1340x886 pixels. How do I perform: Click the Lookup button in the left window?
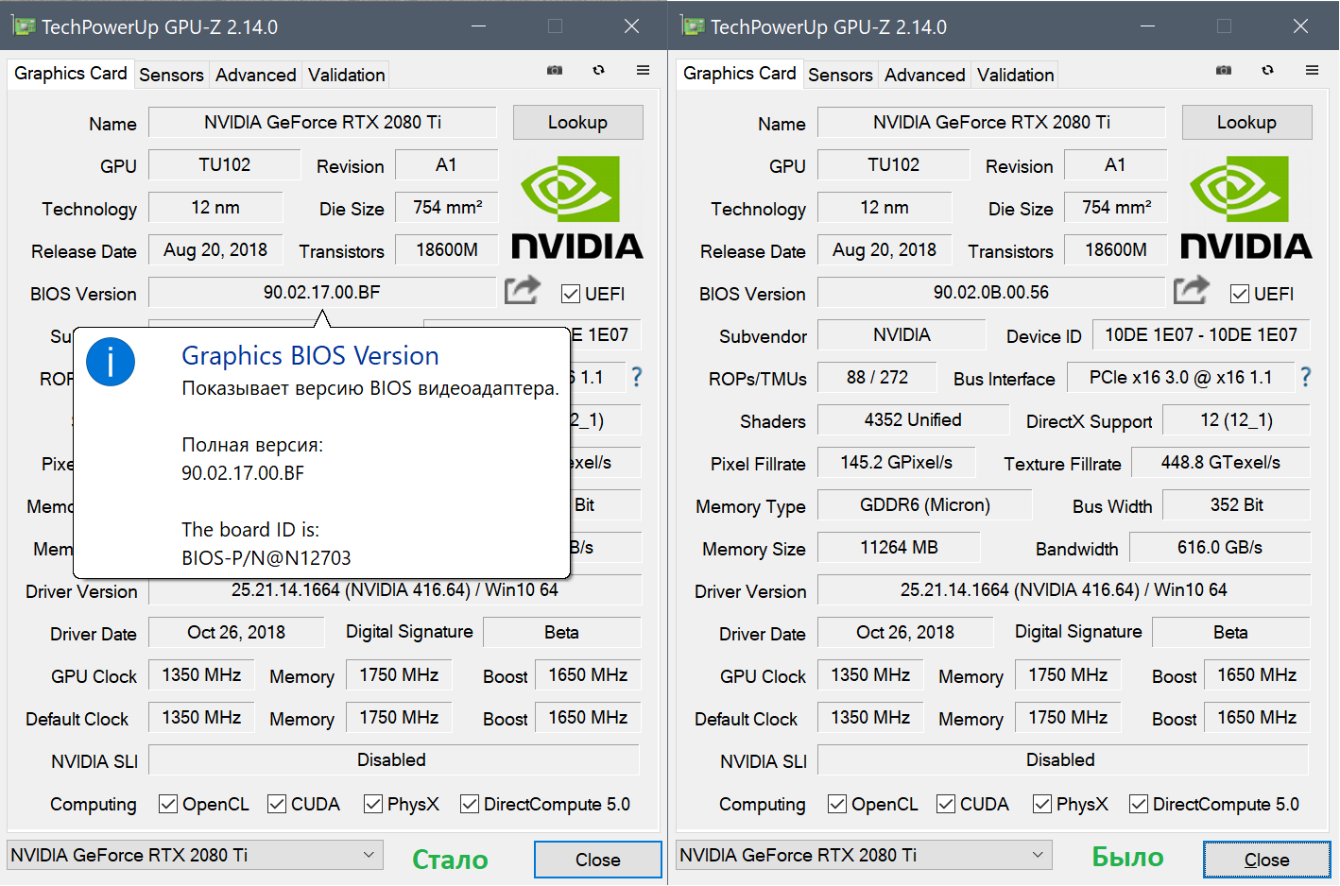[x=578, y=122]
